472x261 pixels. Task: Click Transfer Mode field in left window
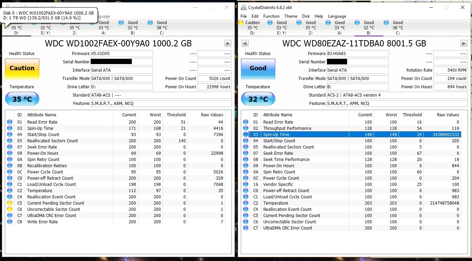[x=121, y=79]
